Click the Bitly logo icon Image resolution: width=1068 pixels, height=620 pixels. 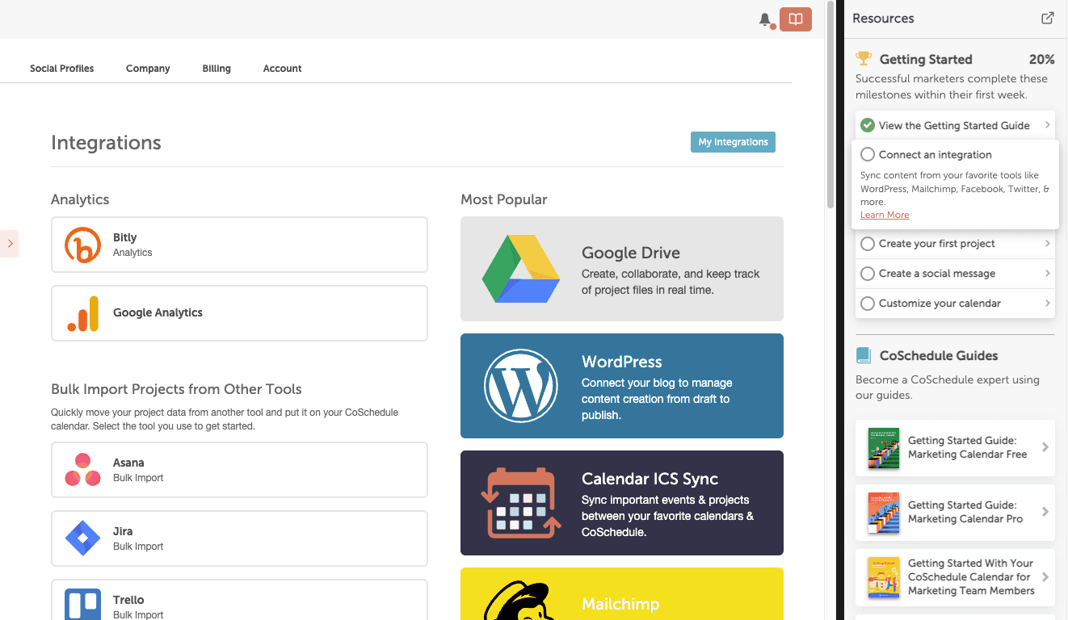[x=82, y=245]
